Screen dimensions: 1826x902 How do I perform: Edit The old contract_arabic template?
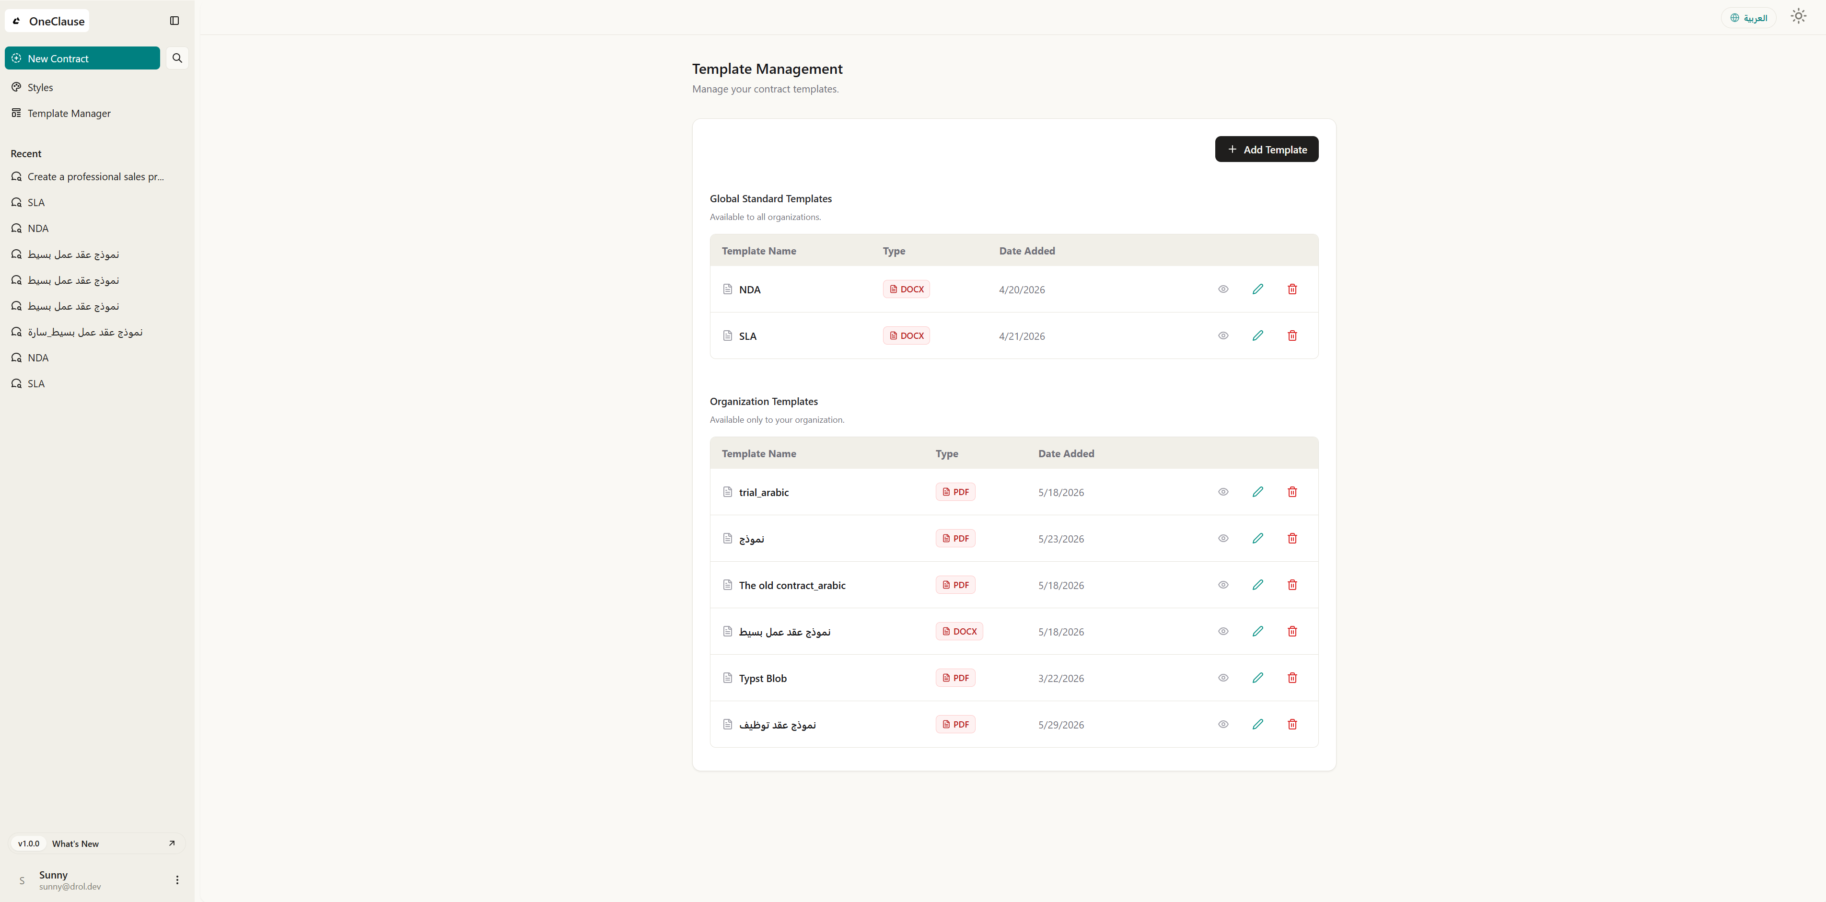1257,585
